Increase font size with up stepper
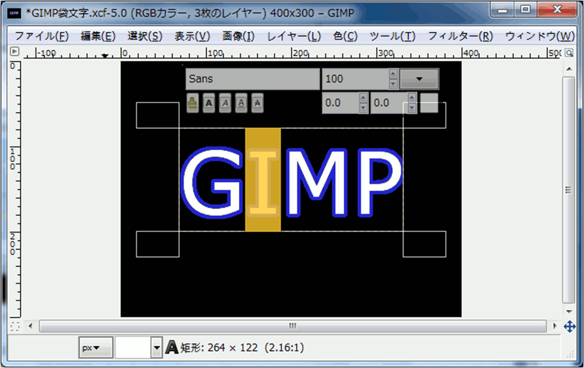Image resolution: width=584 pixels, height=368 pixels. coord(393,74)
